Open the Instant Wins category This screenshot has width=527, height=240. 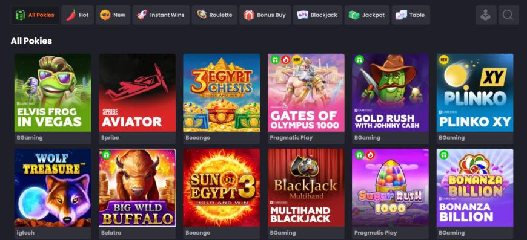[161, 15]
